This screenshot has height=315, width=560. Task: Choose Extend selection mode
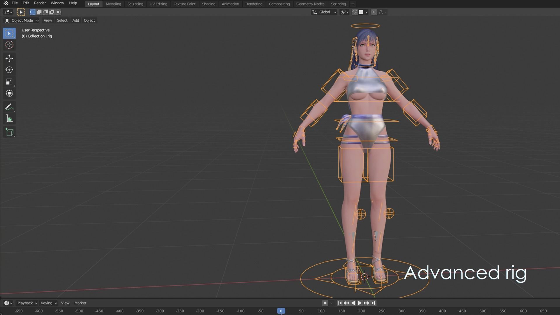tap(39, 12)
